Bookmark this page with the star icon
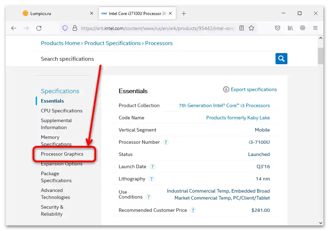329x231 pixels. pyautogui.click(x=251, y=28)
